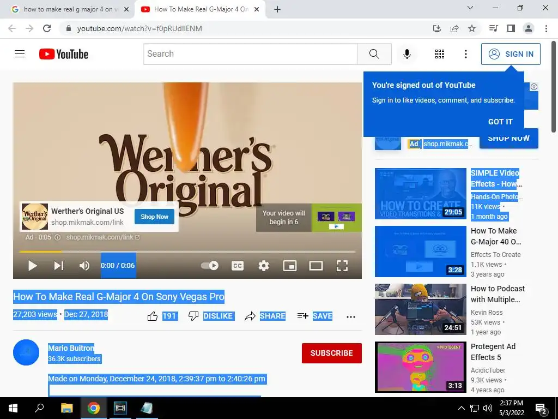Open the upcoming video preview thumbnail
Viewport: 558px width, 419px height.
click(336, 217)
